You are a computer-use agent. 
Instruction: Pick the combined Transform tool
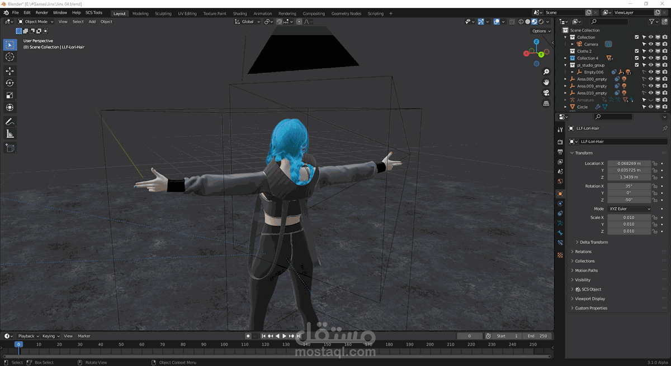pos(10,108)
